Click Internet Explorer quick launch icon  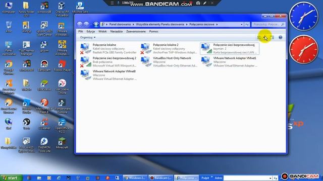(x=59, y=178)
